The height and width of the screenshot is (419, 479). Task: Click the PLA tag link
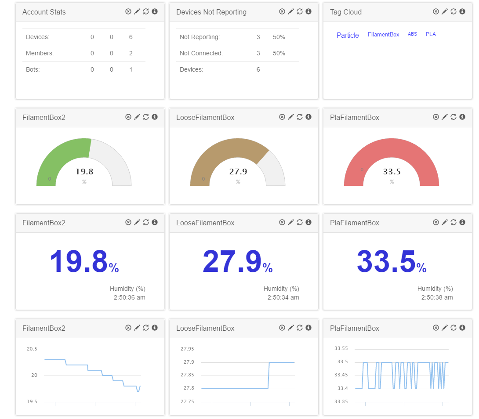431,34
